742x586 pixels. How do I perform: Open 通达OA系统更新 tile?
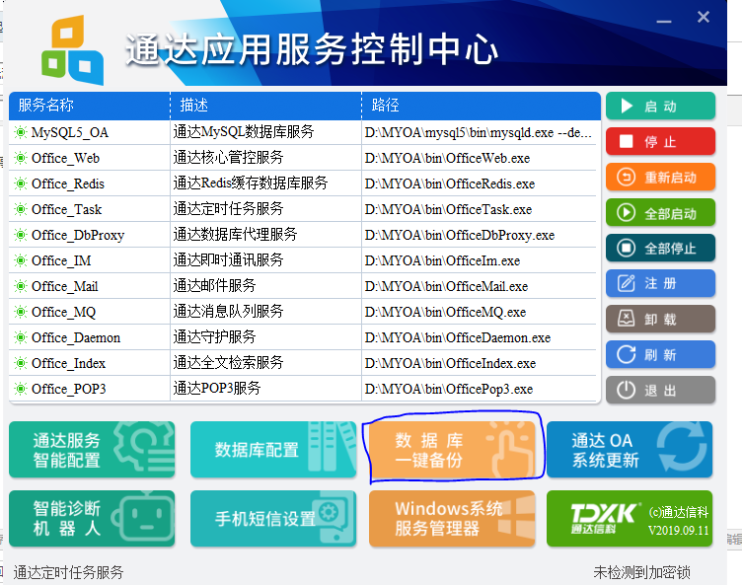[630, 450]
